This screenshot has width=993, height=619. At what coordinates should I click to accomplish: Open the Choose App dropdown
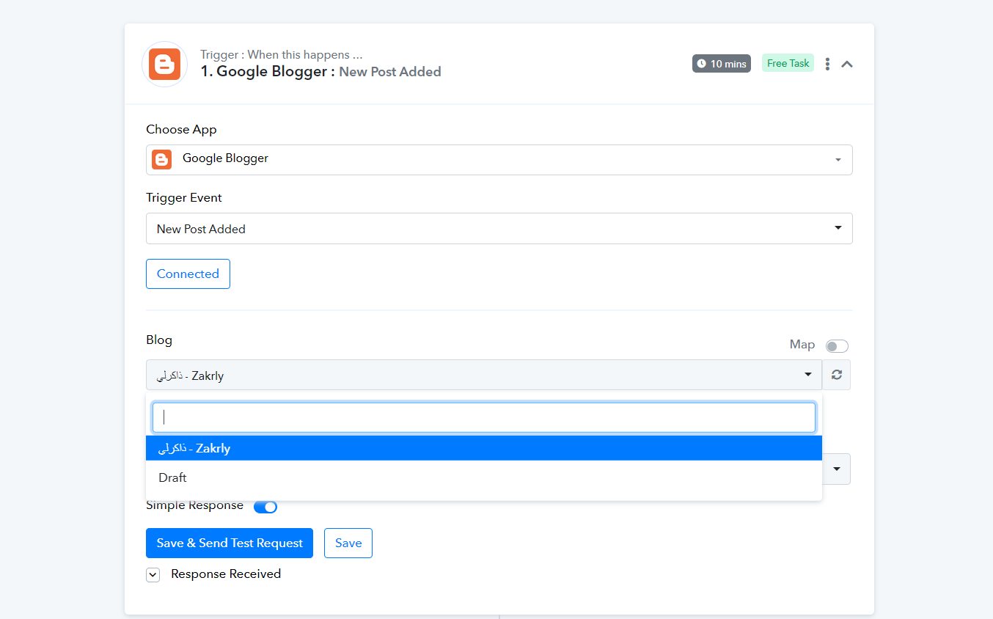pyautogui.click(x=499, y=159)
